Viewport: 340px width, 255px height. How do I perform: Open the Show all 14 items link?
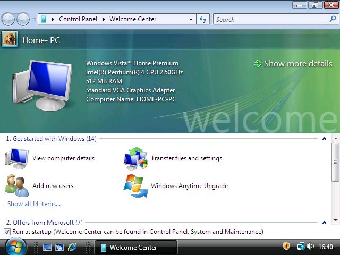tap(34, 204)
